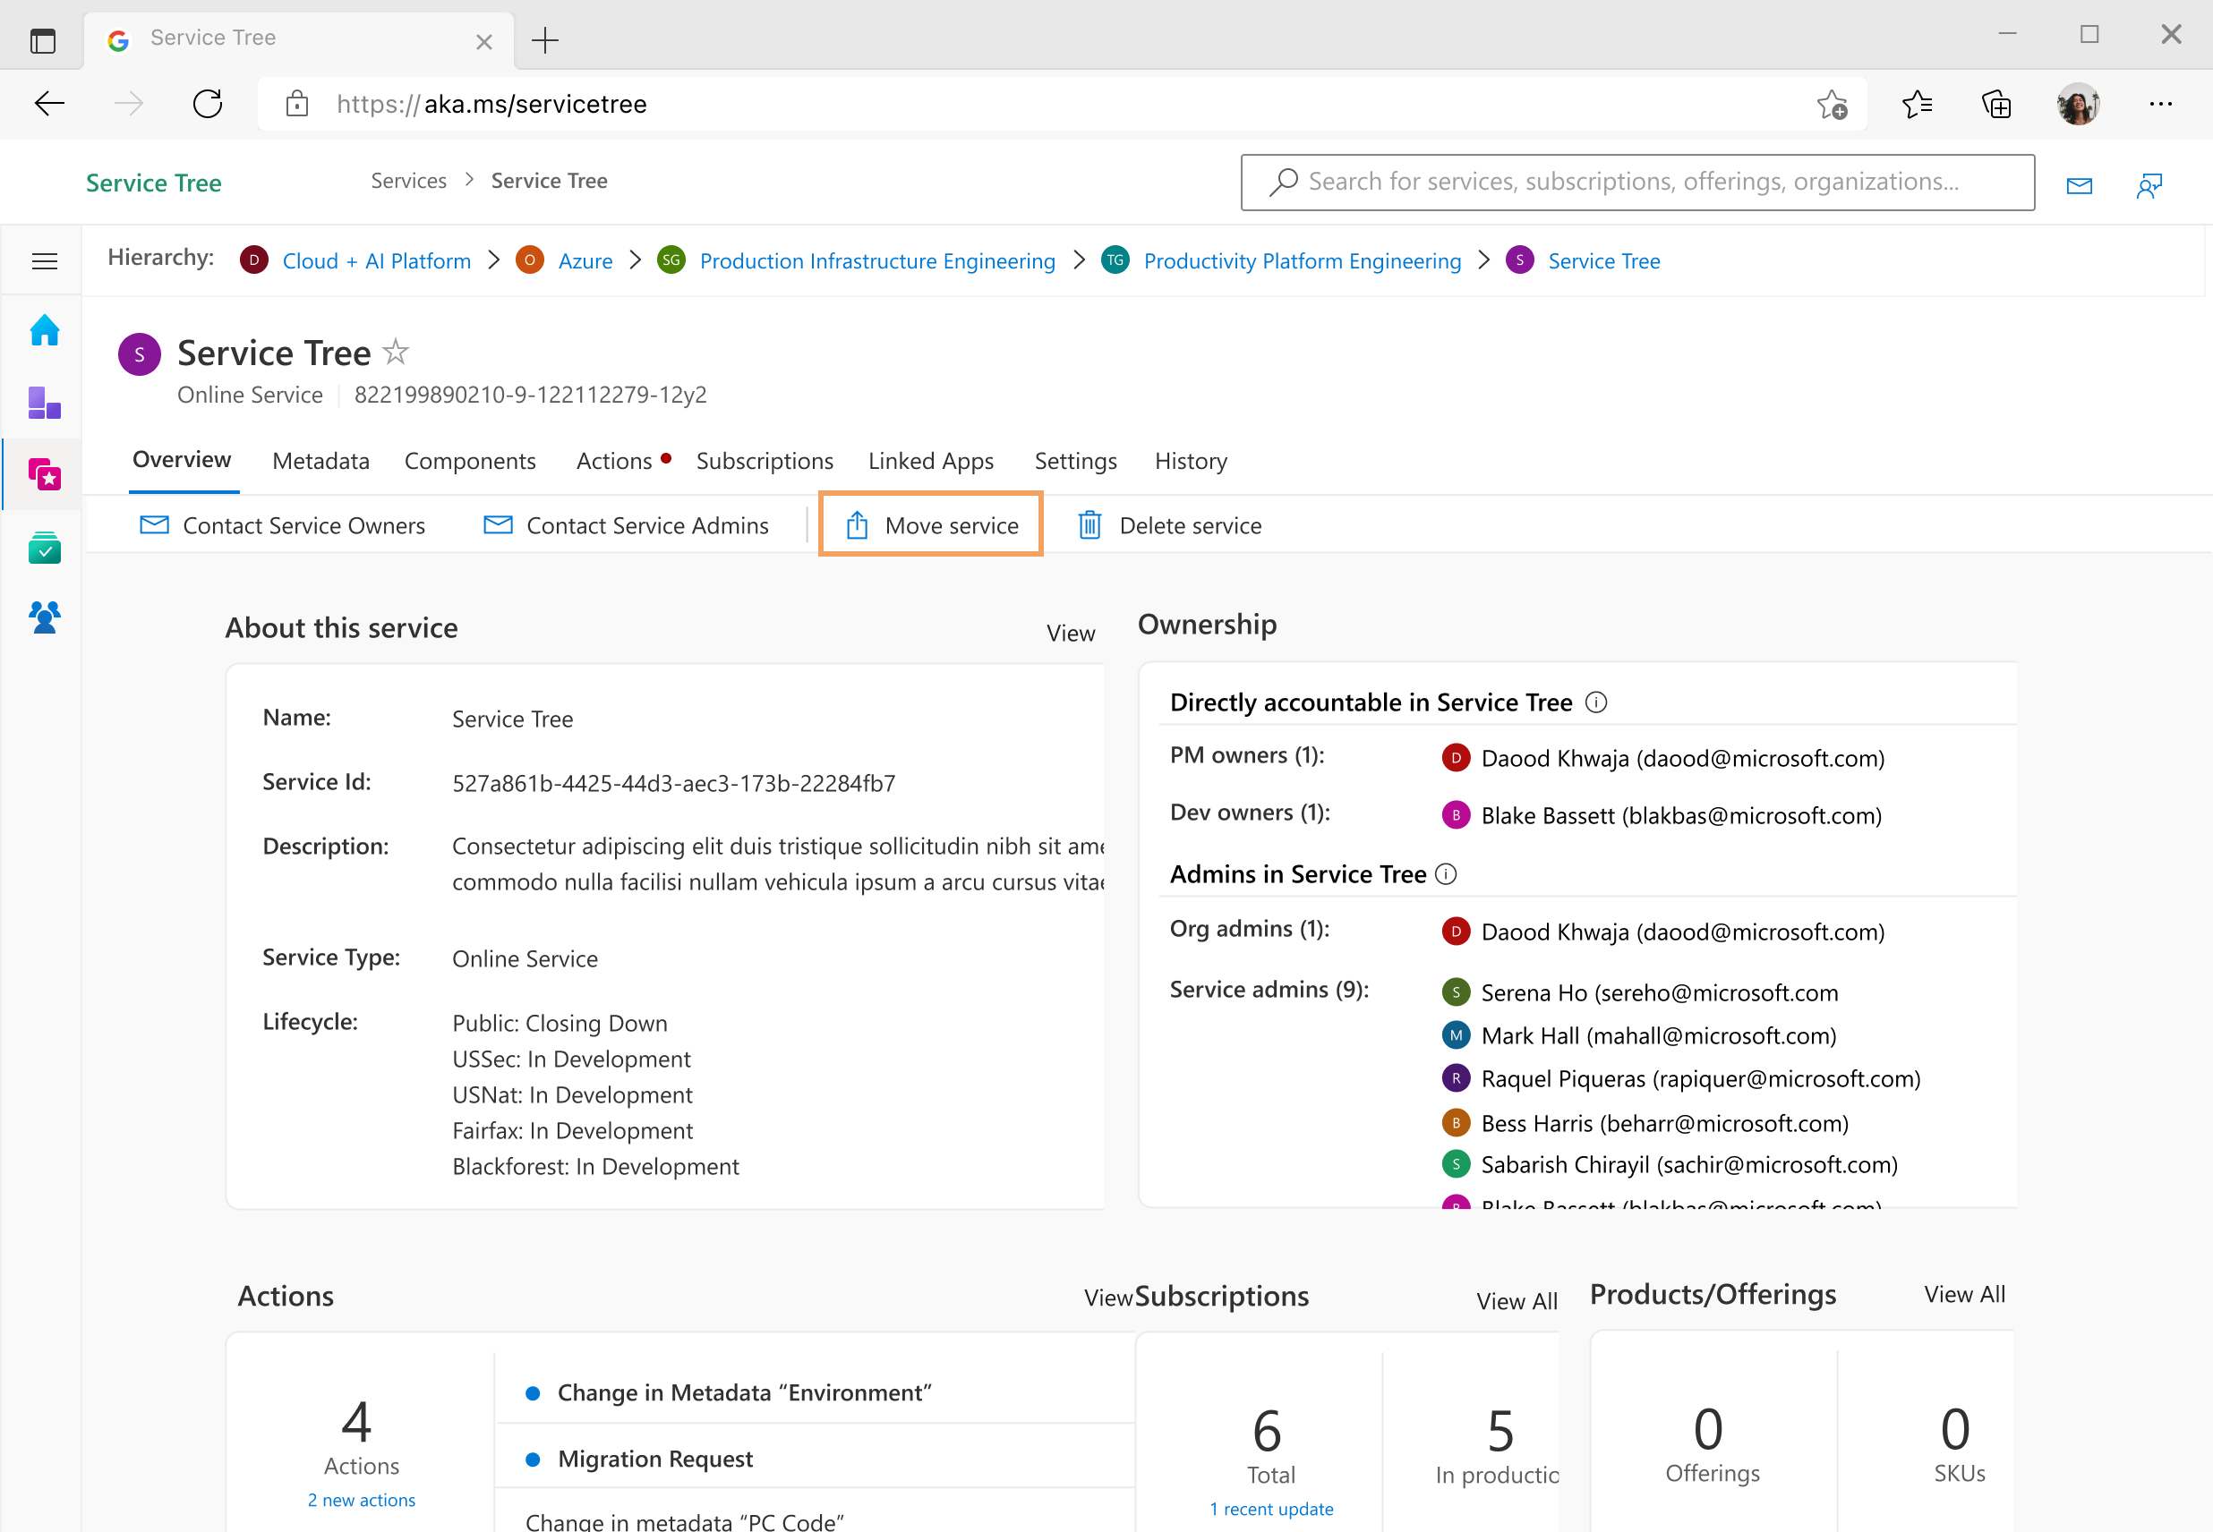Open browser favorites list icon
This screenshot has width=2213, height=1532.
[1917, 104]
